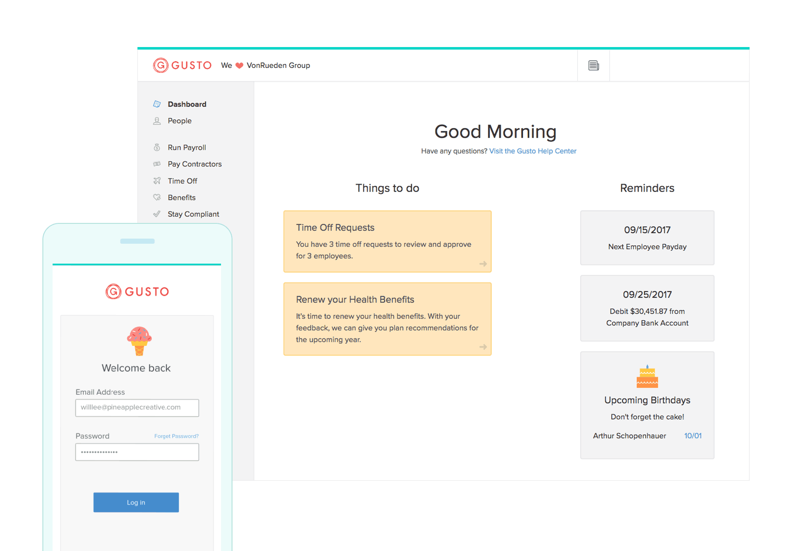Click the People person icon

pyautogui.click(x=157, y=121)
